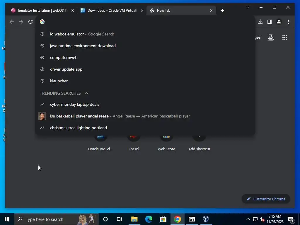The height and width of the screenshot is (225, 300).
Task: Open the Windows Start menu
Action: click(x=7, y=219)
